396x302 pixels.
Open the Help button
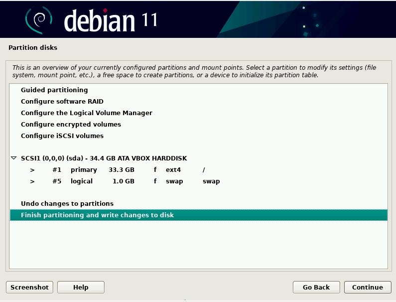point(81,288)
